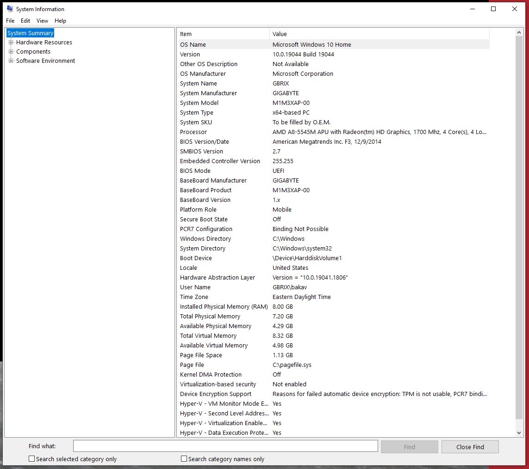
Task: Maximize the System Information window
Action: 493,9
